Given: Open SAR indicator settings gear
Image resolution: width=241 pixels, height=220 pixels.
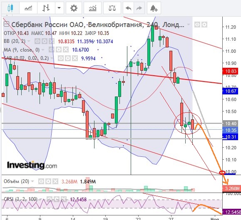Looking at the screenshot, I should click(68, 58).
